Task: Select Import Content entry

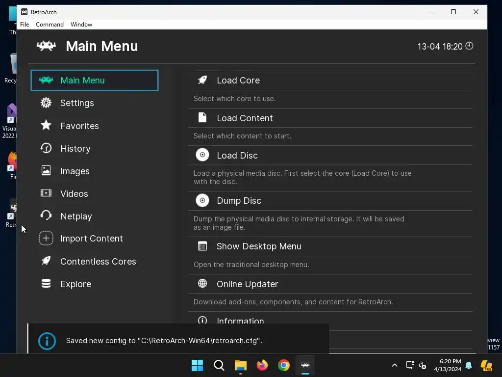Action: 95,239
